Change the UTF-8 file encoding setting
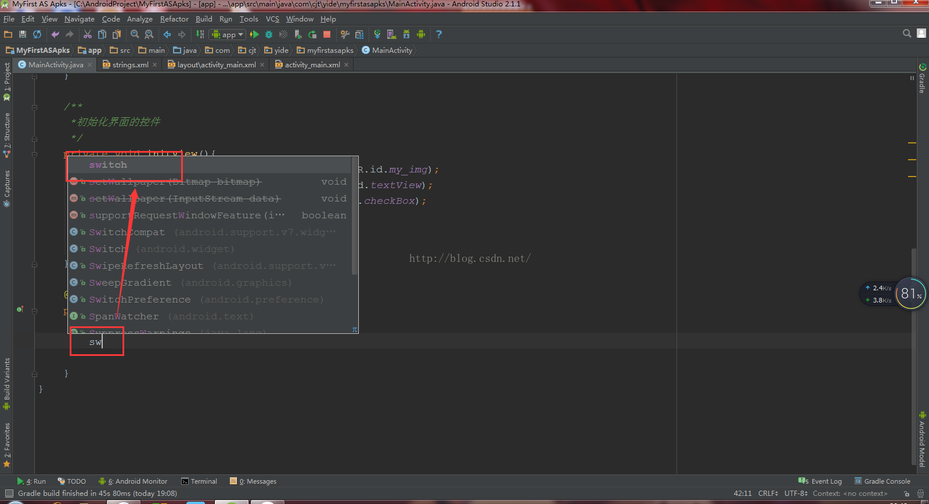Screen dimensions: 929x504 [x=796, y=494]
